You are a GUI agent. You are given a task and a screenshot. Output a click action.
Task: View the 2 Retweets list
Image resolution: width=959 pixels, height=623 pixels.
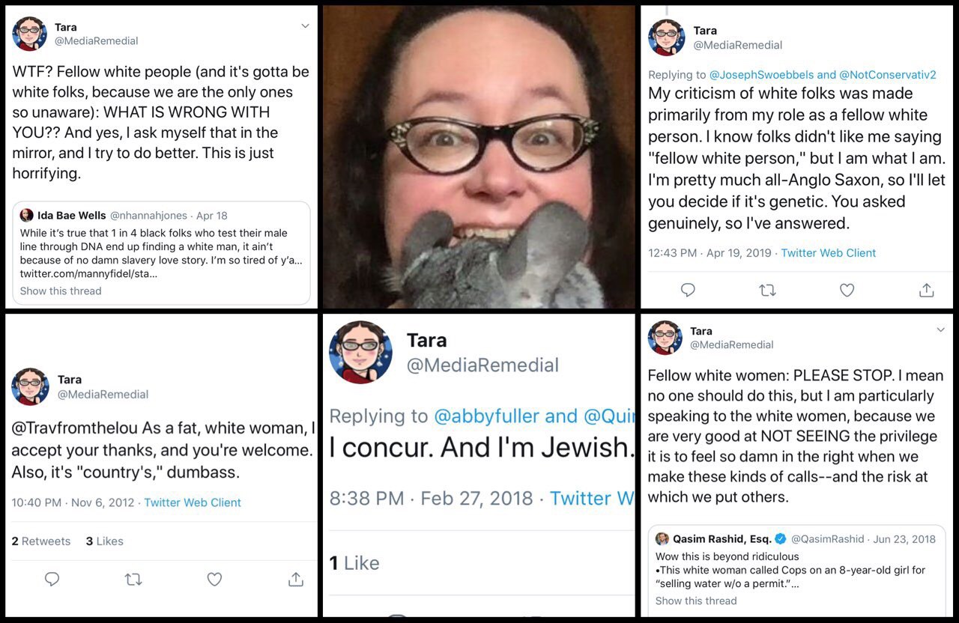41,541
